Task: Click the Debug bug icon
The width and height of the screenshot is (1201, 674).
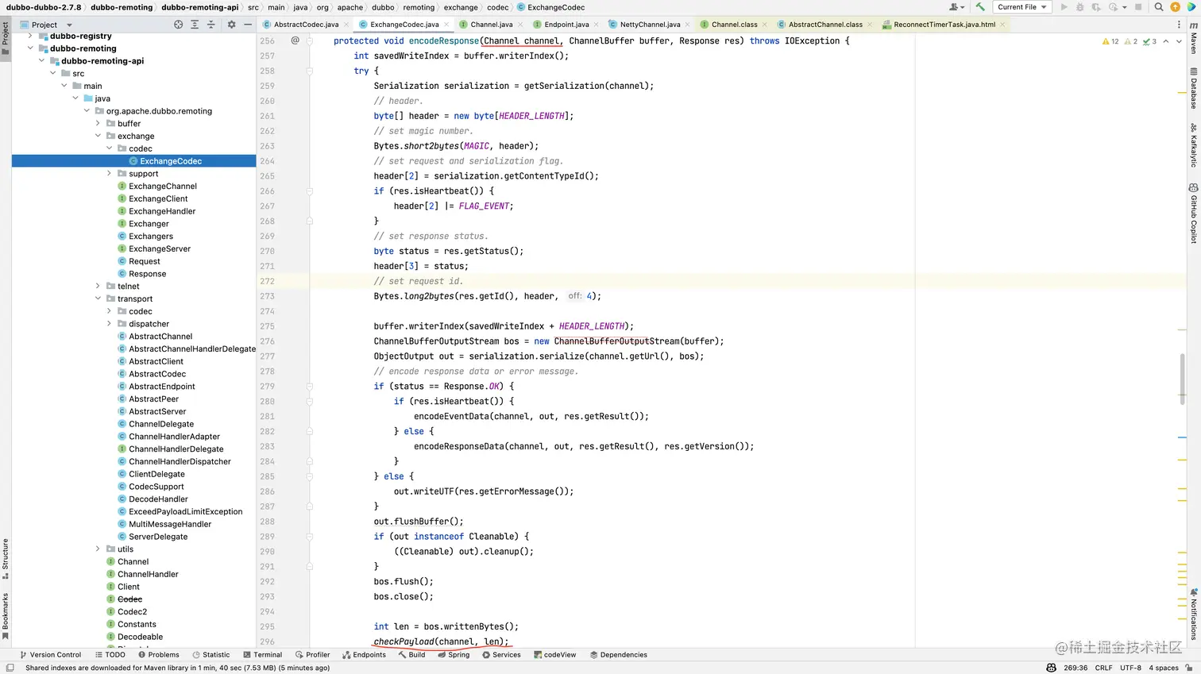Action: click(x=1079, y=7)
